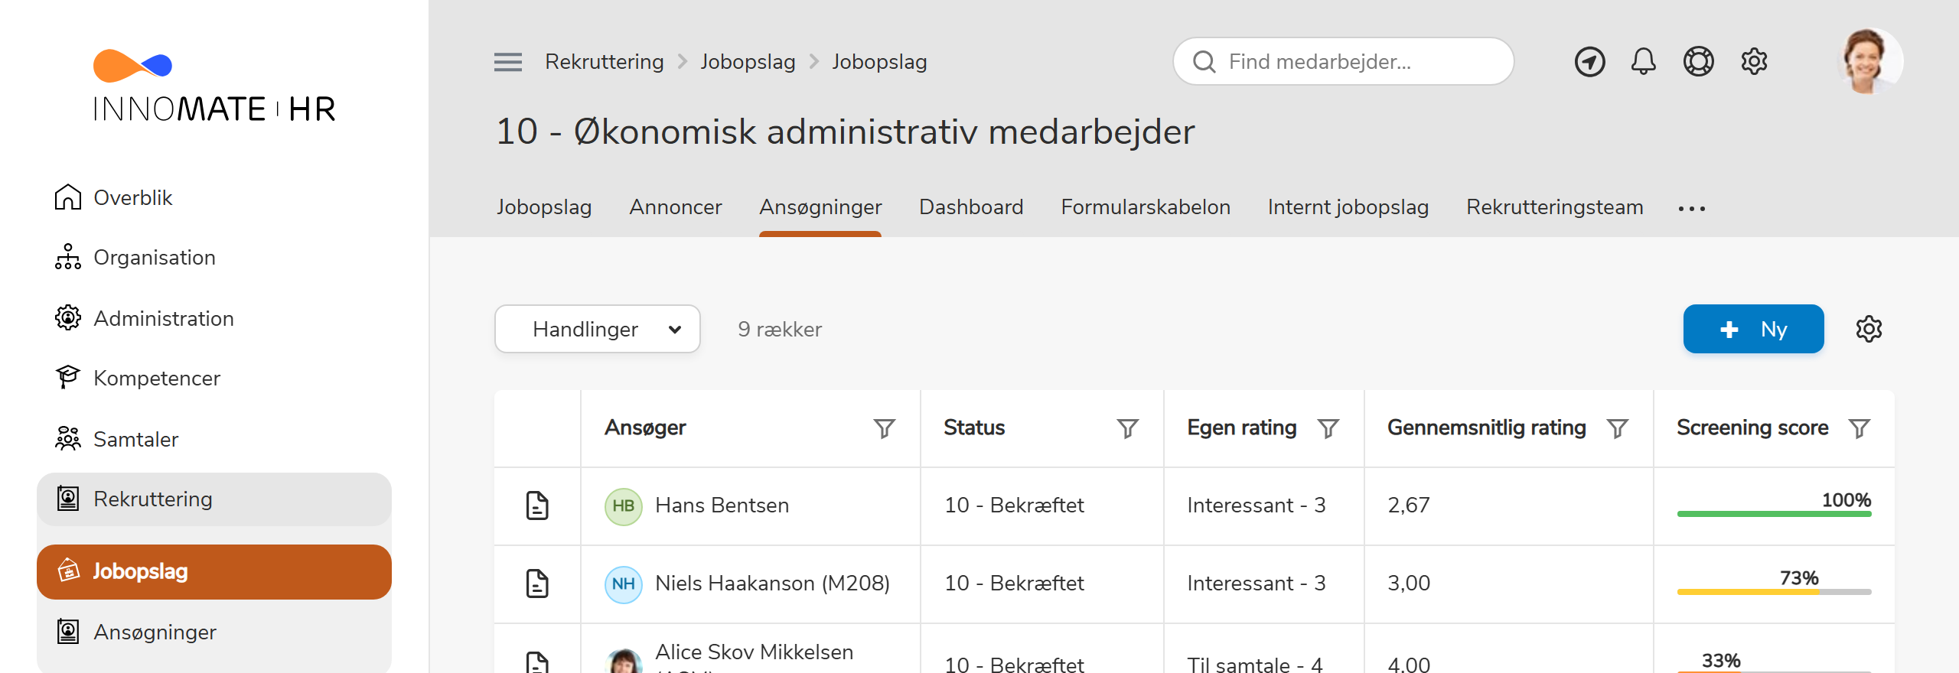Filter the Status column
Image resolution: width=1959 pixels, height=673 pixels.
(x=1128, y=428)
